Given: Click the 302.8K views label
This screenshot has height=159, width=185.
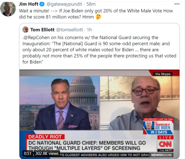Looking at the screenshot, I should (x=47, y=153).
